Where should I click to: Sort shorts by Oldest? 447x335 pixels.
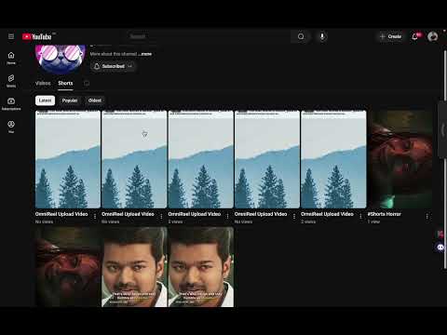tap(95, 100)
